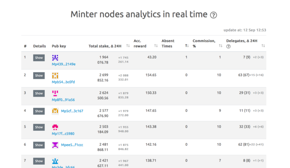Viewport: 290px width, 168px height.
Task: Sort by Absent Times sort arrows
Action: point(186,46)
